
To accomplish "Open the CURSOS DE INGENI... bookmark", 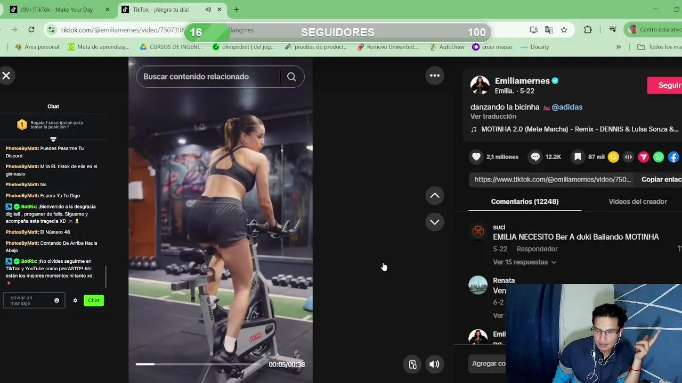I will [x=171, y=47].
